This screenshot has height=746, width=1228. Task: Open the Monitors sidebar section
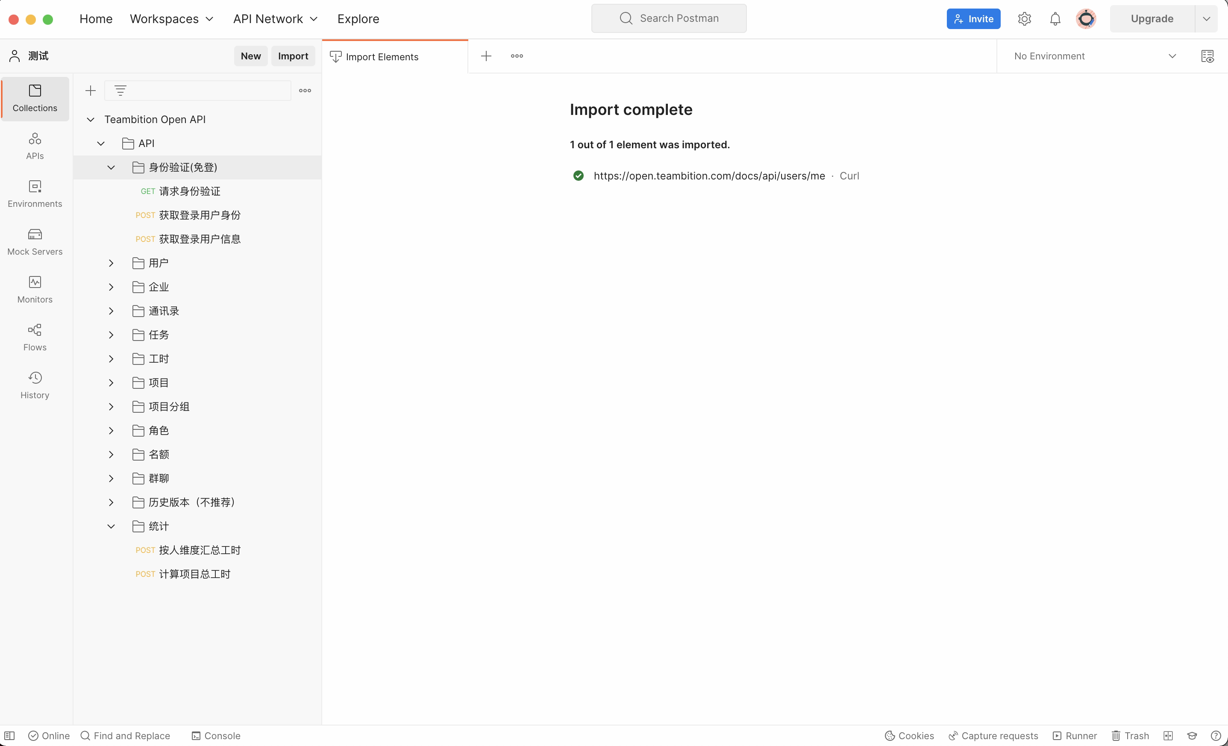coord(34,290)
